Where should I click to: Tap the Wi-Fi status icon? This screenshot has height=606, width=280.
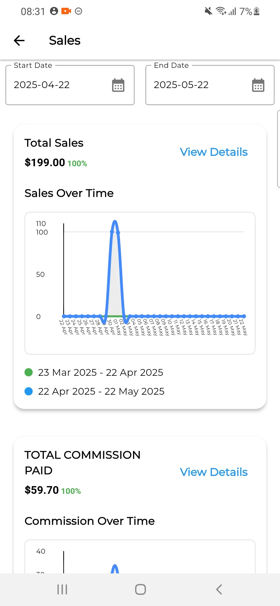pyautogui.click(x=220, y=11)
